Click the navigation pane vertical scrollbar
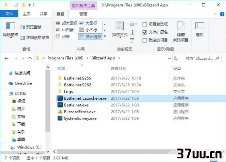Image resolution: width=226 pixels, height=162 pixels. coord(48,101)
